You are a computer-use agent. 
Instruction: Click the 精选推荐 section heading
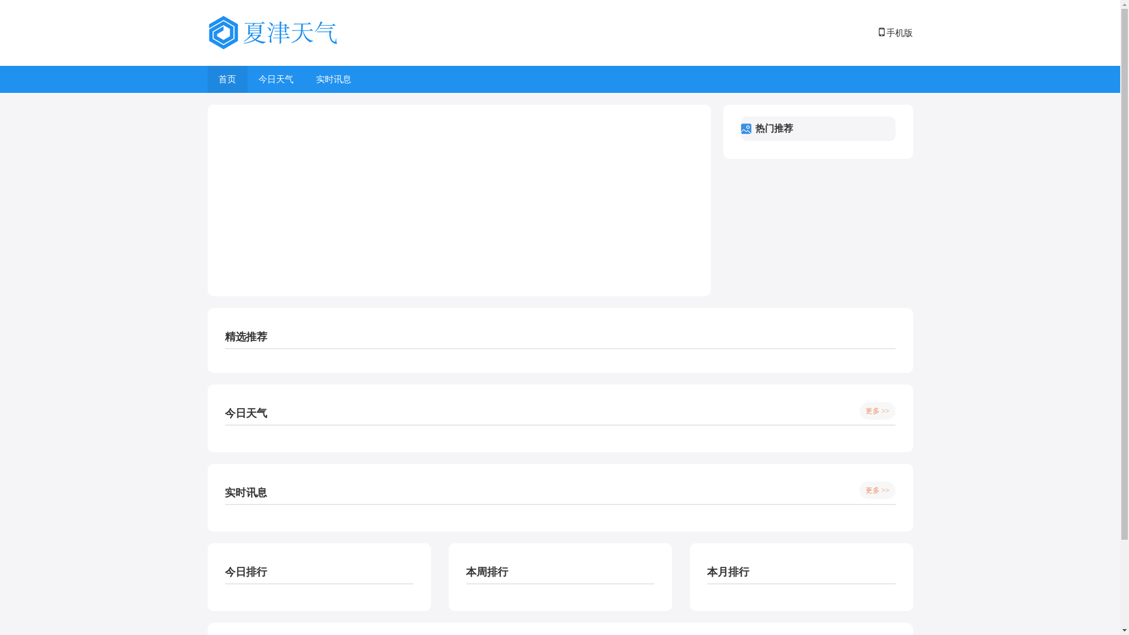coord(246,337)
